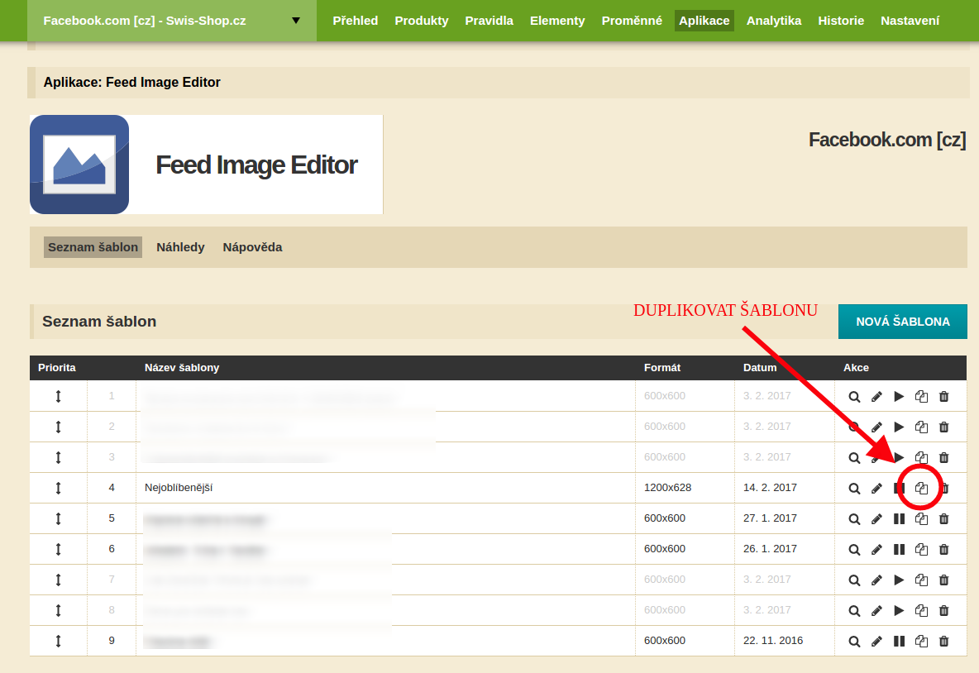Click the Formát column header
This screenshot has height=673, width=979.
661,368
